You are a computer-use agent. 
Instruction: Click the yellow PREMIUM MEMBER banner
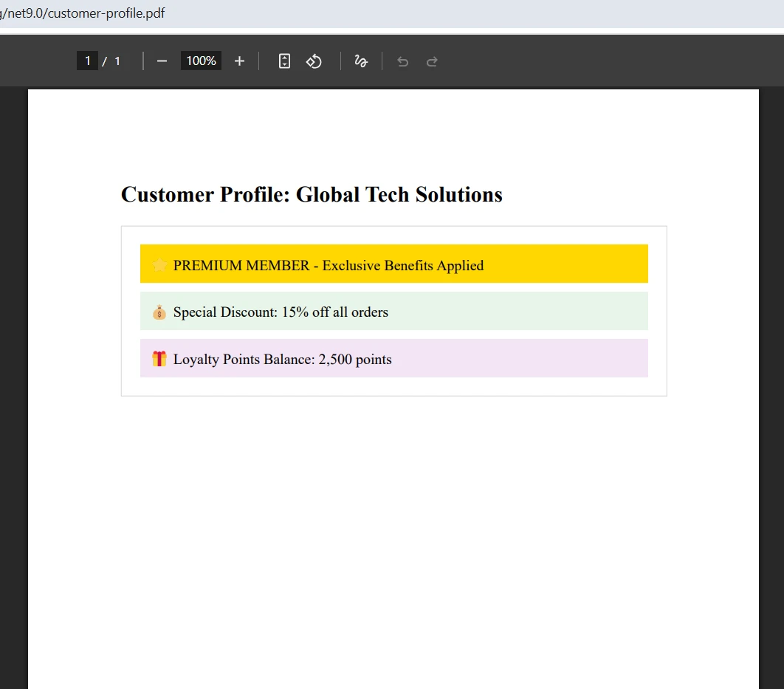[x=393, y=264]
